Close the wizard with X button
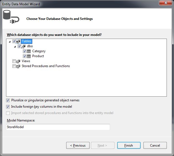 click(x=165, y=3)
